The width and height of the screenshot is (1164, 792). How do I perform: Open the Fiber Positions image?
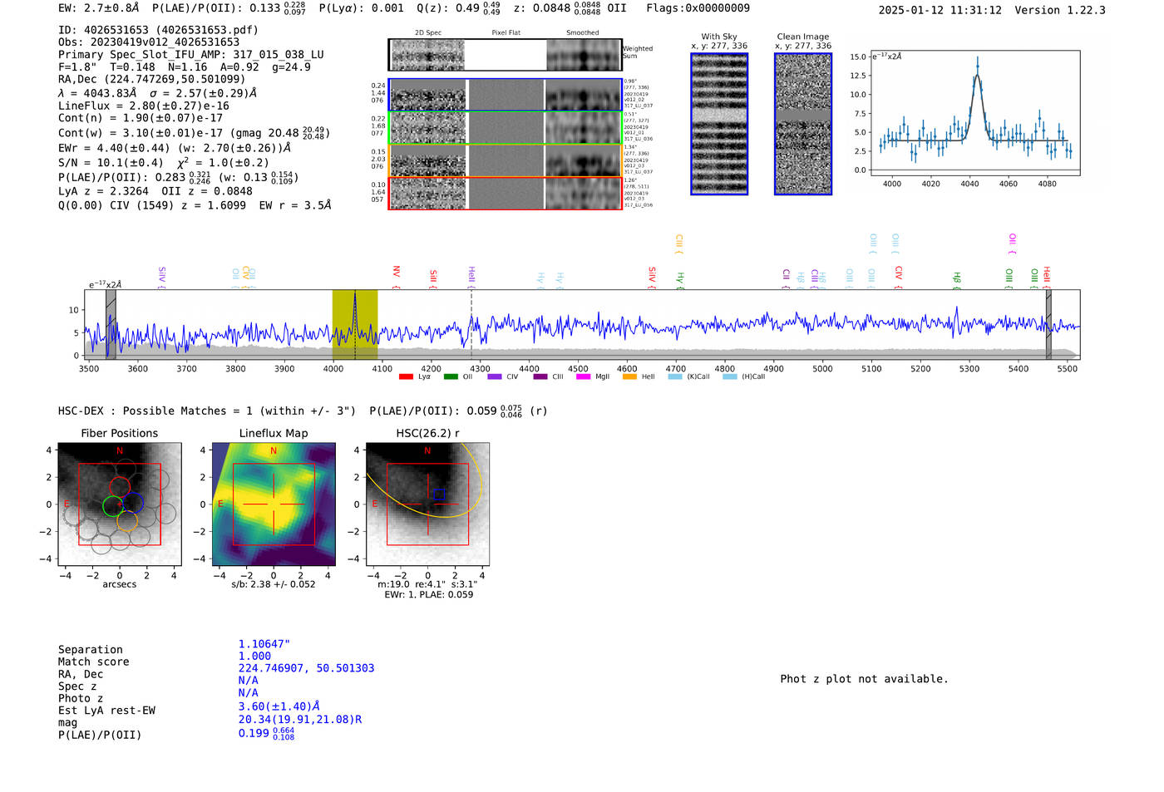point(120,504)
